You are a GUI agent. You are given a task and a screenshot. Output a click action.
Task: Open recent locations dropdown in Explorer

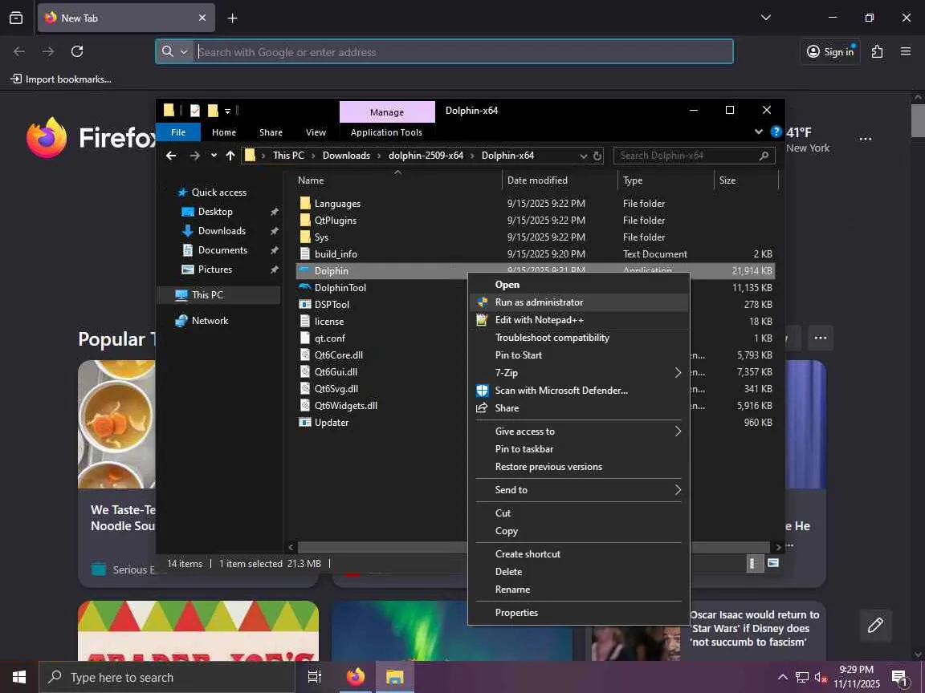(214, 156)
